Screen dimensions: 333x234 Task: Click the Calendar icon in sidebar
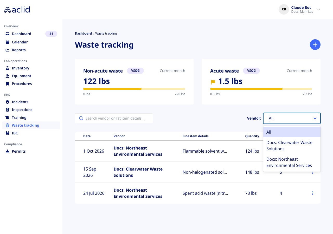(x=8, y=42)
